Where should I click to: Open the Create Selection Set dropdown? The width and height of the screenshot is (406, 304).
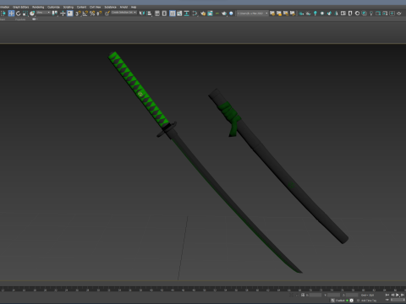[x=124, y=13]
